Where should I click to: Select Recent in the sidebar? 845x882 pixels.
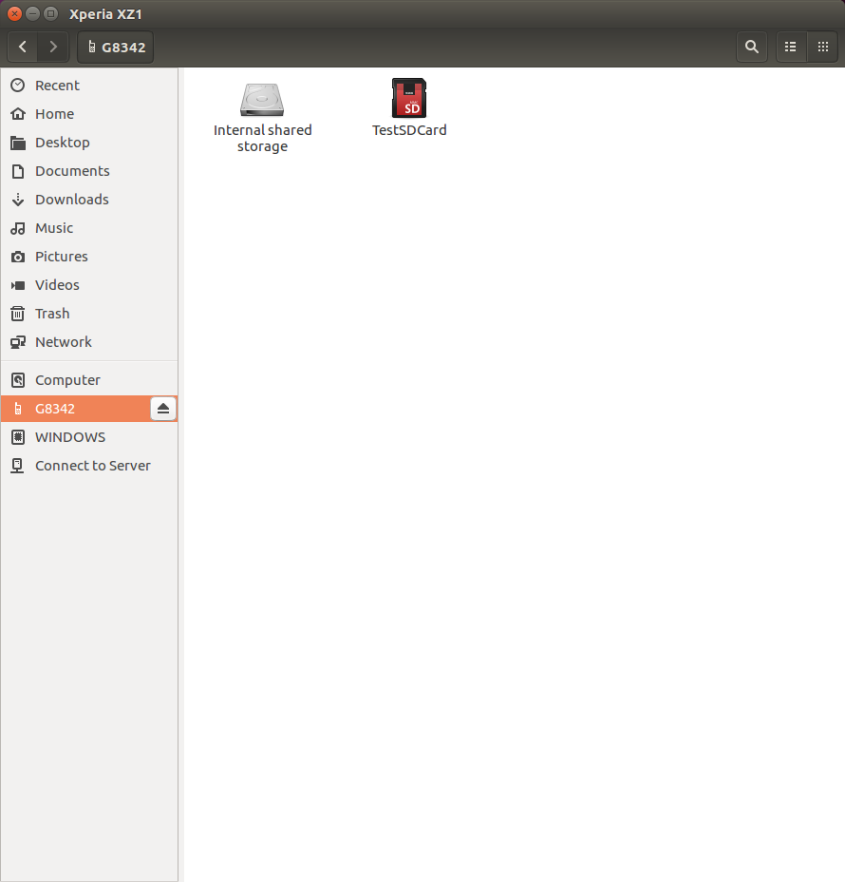pyautogui.click(x=57, y=86)
